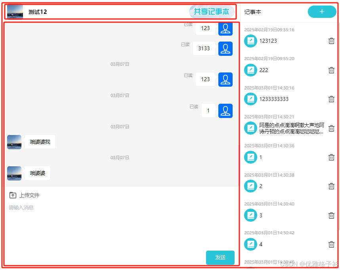Viewport: 340px width, 270px height.
Task: Open the upload file icon above message input
Action: (12, 195)
